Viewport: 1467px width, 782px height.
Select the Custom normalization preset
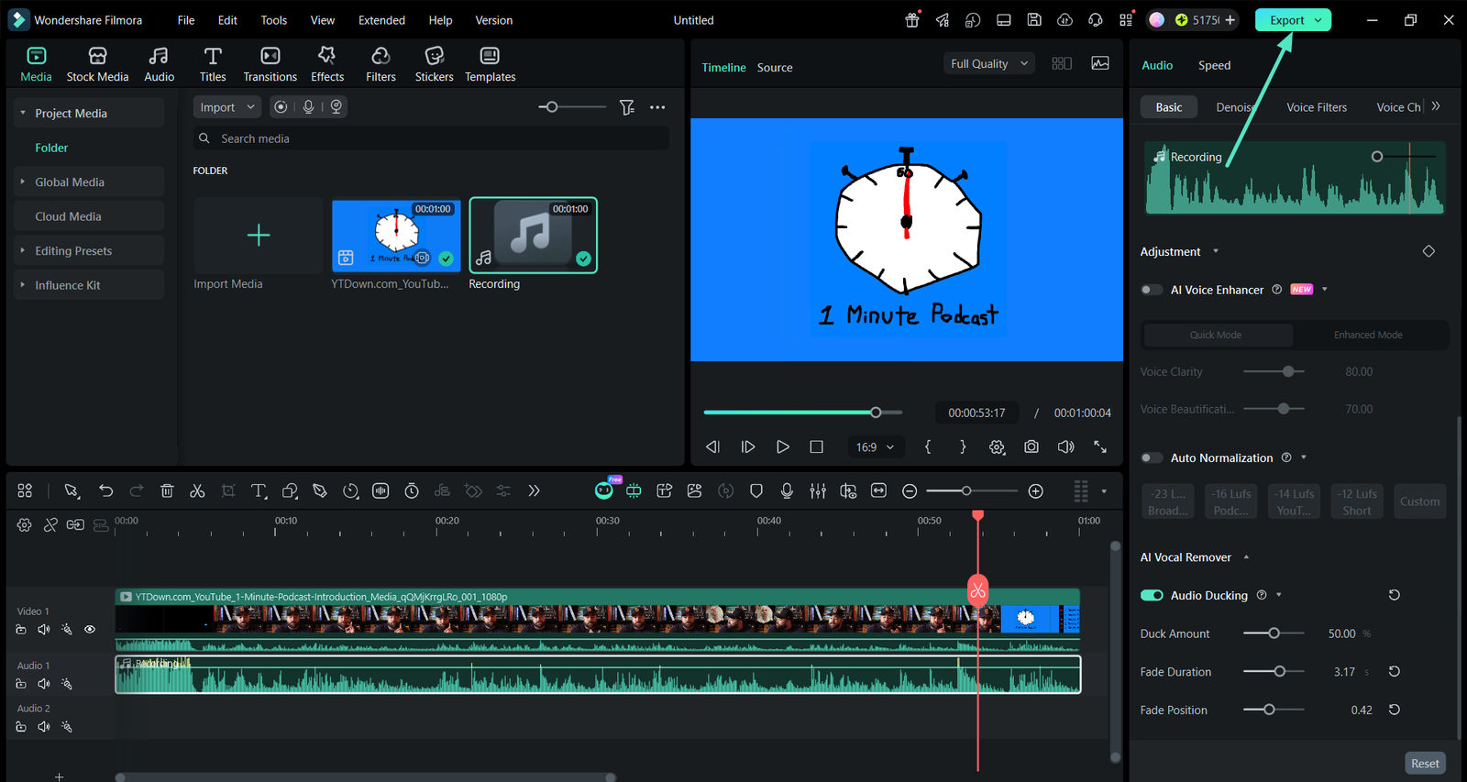pyautogui.click(x=1419, y=501)
